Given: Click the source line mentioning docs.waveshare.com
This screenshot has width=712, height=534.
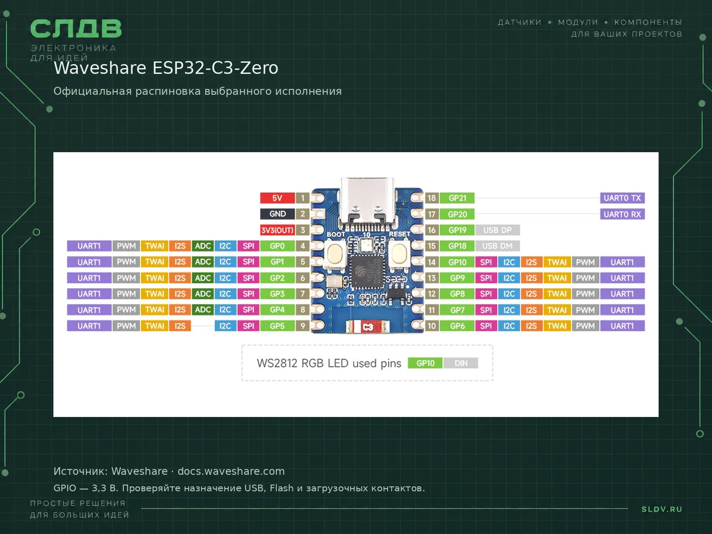Looking at the screenshot, I should [x=169, y=471].
